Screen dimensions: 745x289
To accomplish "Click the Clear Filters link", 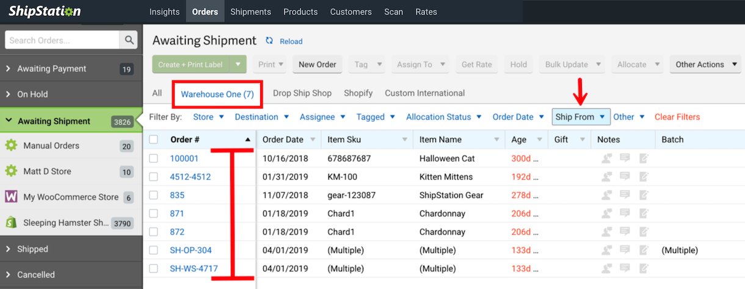I will point(677,117).
